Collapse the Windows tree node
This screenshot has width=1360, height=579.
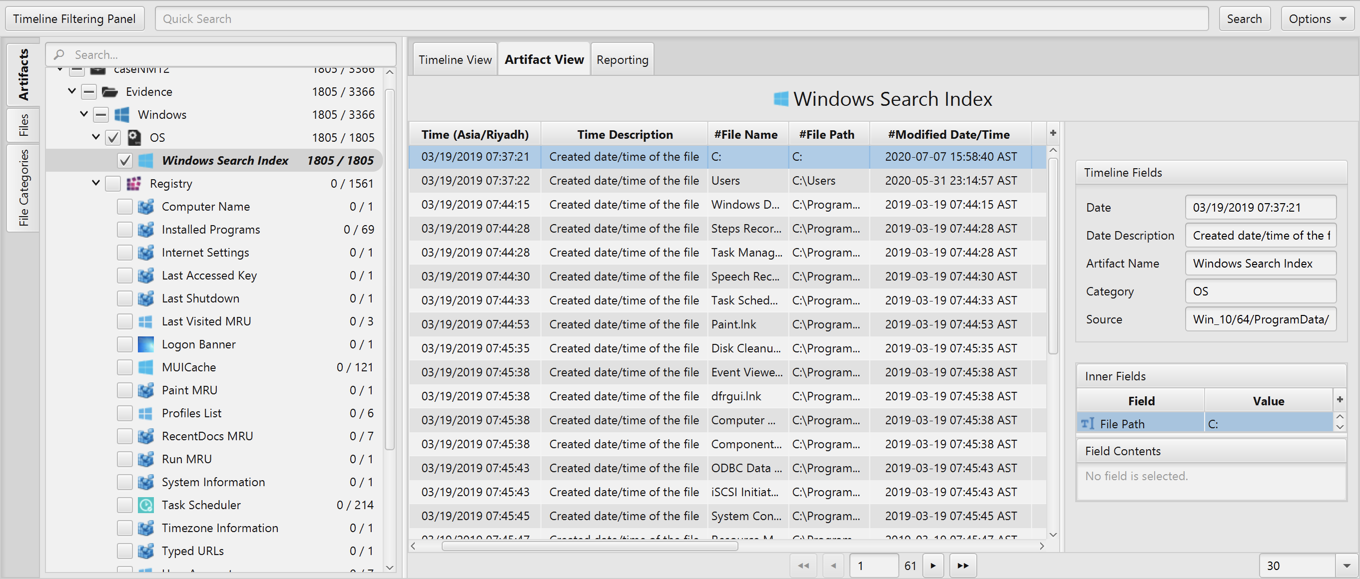tap(84, 114)
